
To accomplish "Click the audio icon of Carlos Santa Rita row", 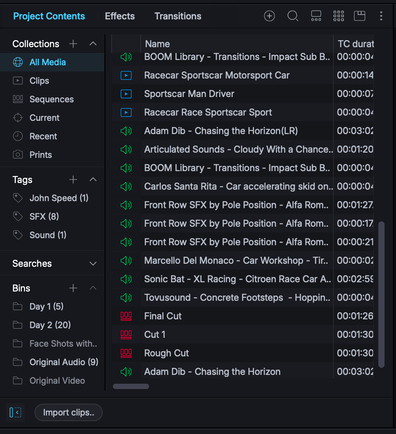I will tap(126, 187).
